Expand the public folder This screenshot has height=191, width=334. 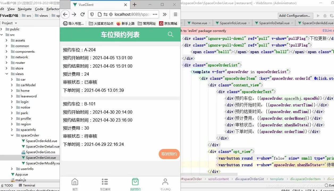coord(2,29)
